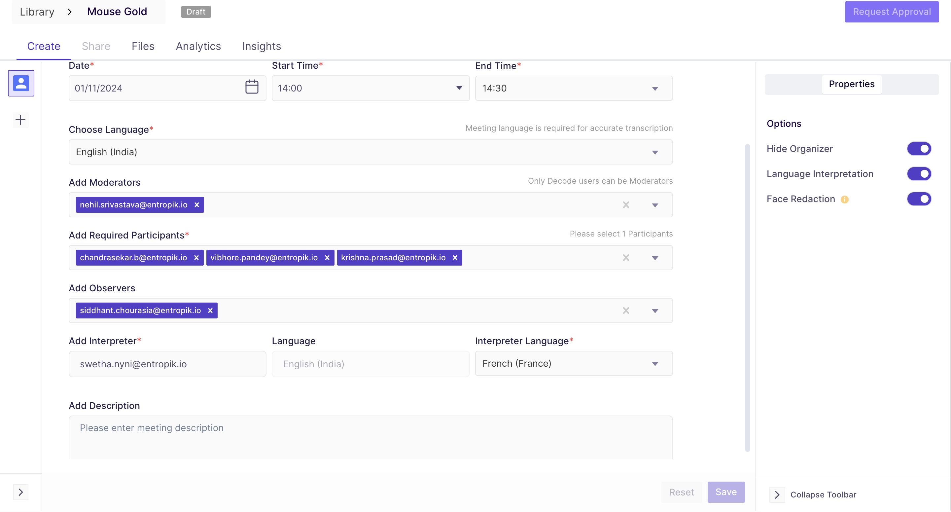
Task: Toggle Language Interpretation switch
Action: 919,174
